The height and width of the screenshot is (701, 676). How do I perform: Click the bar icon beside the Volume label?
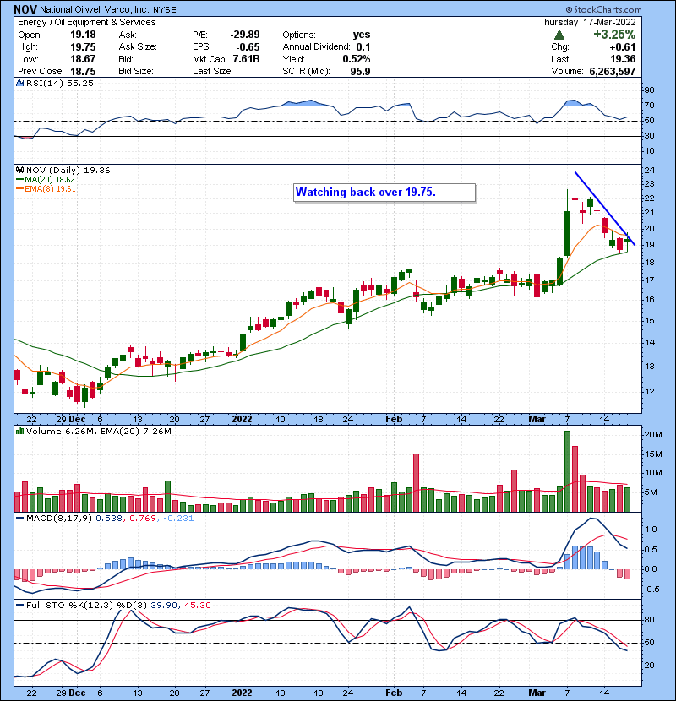[x=19, y=431]
